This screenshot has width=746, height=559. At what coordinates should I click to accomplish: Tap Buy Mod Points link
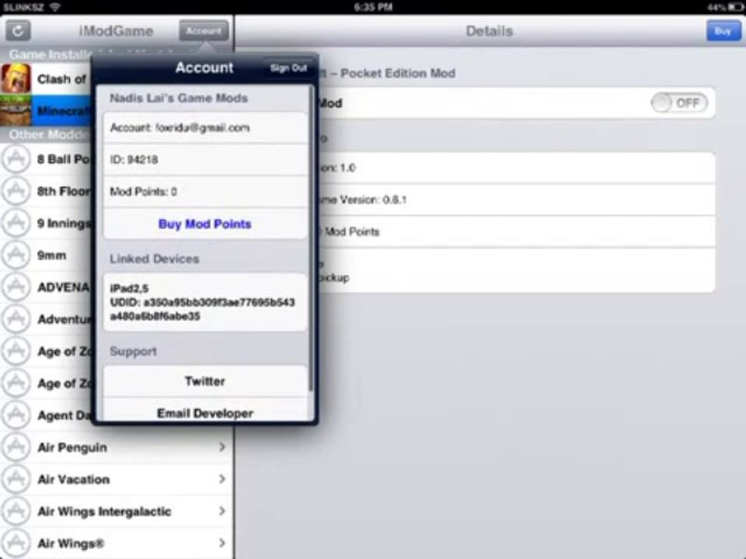pos(204,224)
